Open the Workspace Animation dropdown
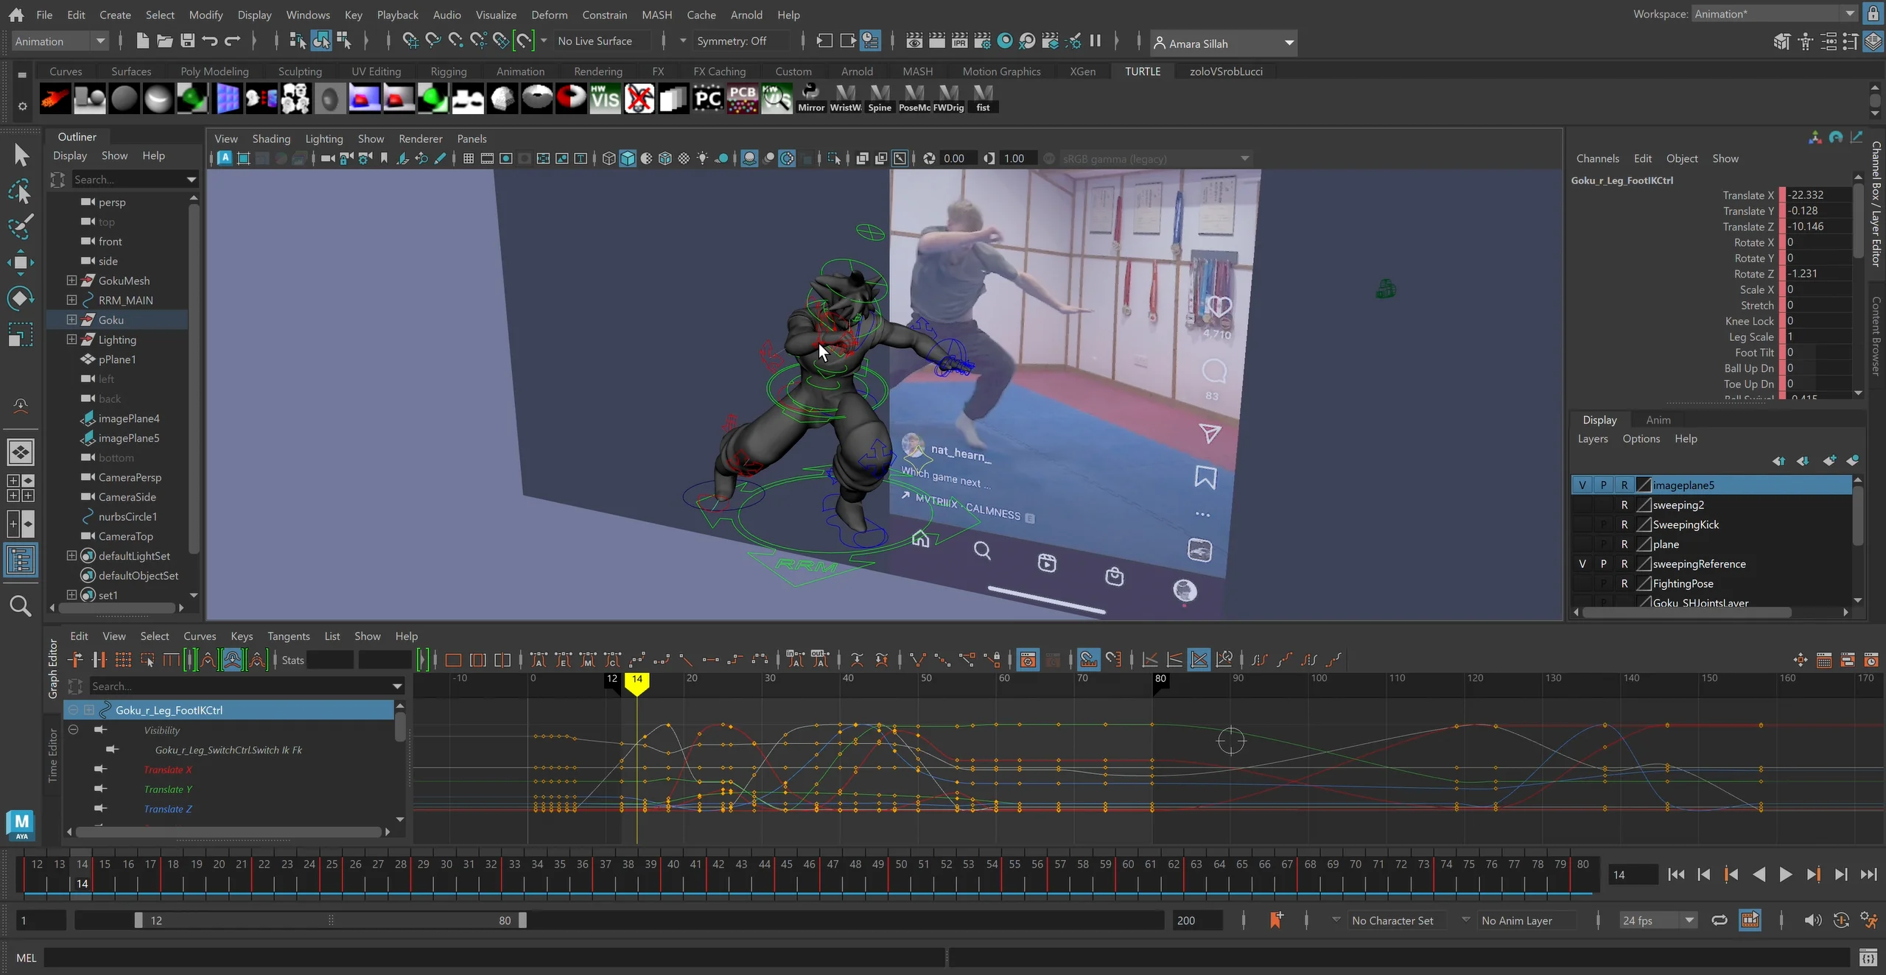The image size is (1886, 975). pyautogui.click(x=1774, y=14)
